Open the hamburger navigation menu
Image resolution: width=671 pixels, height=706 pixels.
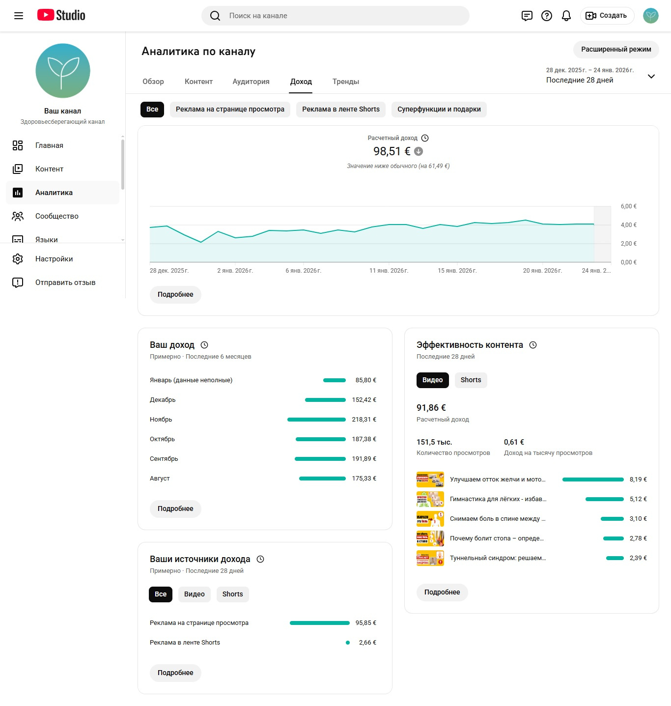(19, 16)
